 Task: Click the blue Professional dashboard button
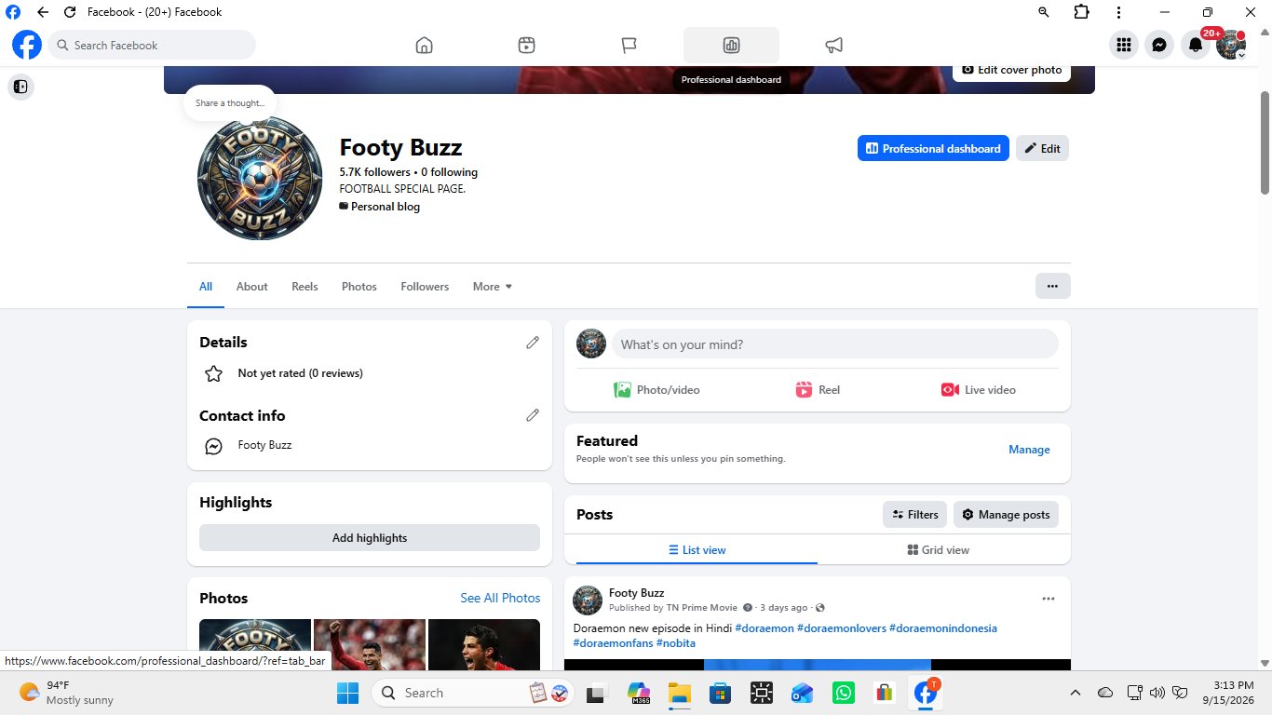click(933, 148)
